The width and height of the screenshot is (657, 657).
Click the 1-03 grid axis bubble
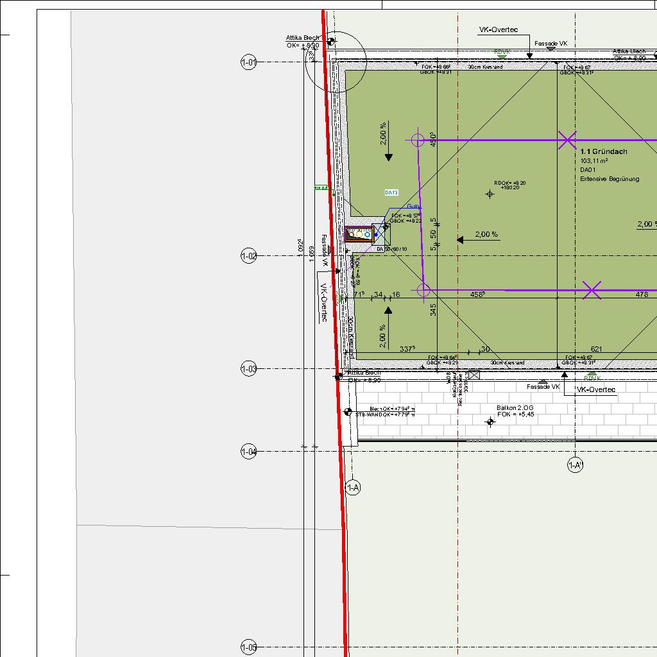(248, 369)
